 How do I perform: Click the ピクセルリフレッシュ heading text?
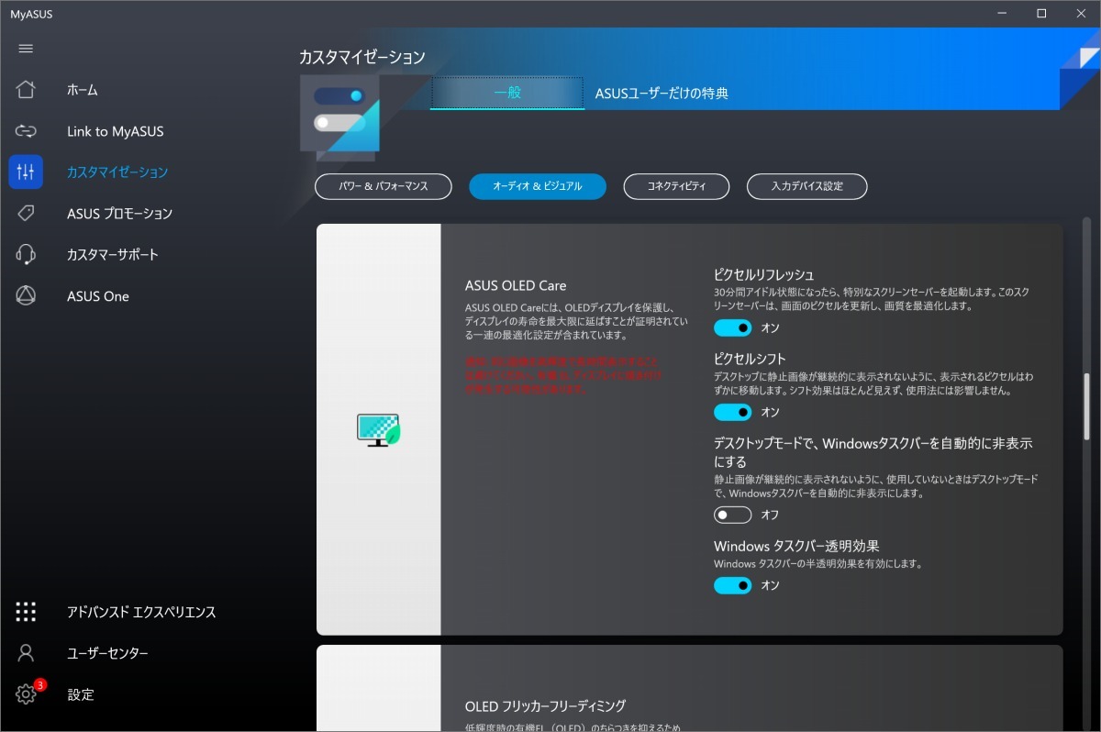[x=764, y=274]
